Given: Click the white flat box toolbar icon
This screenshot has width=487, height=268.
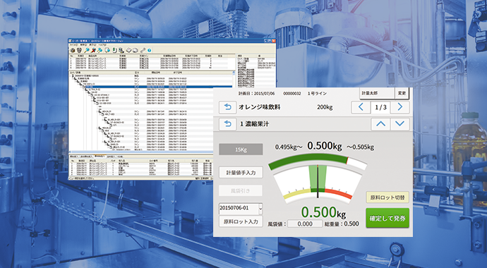Looking at the screenshot, I should click(128, 50).
